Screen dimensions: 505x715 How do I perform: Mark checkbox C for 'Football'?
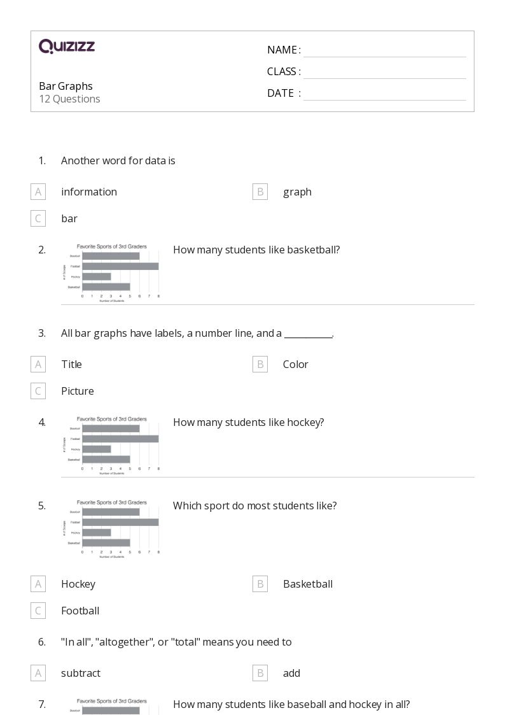(x=38, y=611)
